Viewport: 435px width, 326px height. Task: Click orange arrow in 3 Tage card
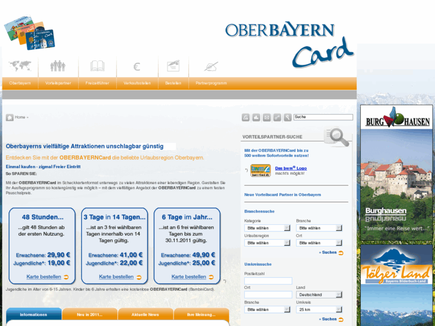pos(139,277)
